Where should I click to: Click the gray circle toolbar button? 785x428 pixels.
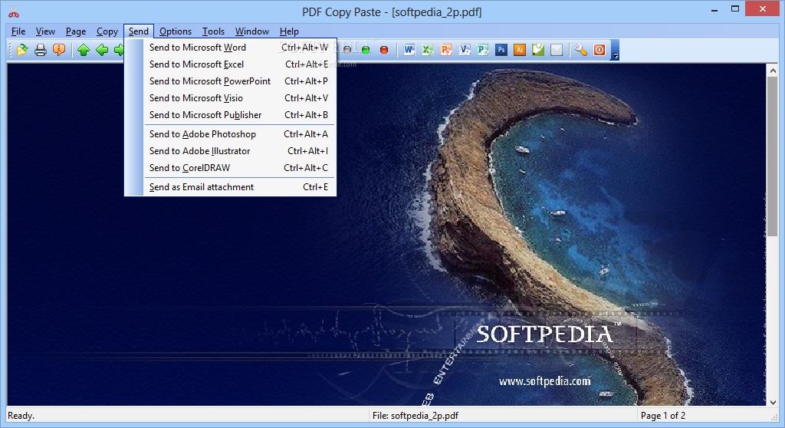347,50
